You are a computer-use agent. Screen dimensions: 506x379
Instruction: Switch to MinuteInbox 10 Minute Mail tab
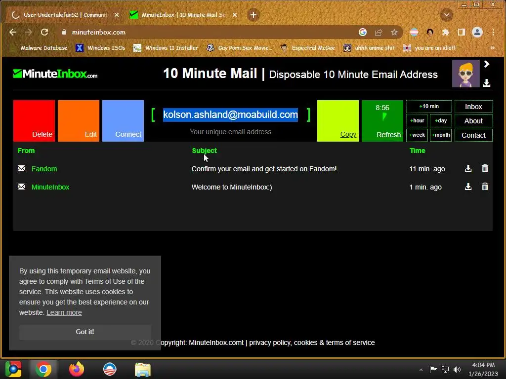[x=182, y=15]
